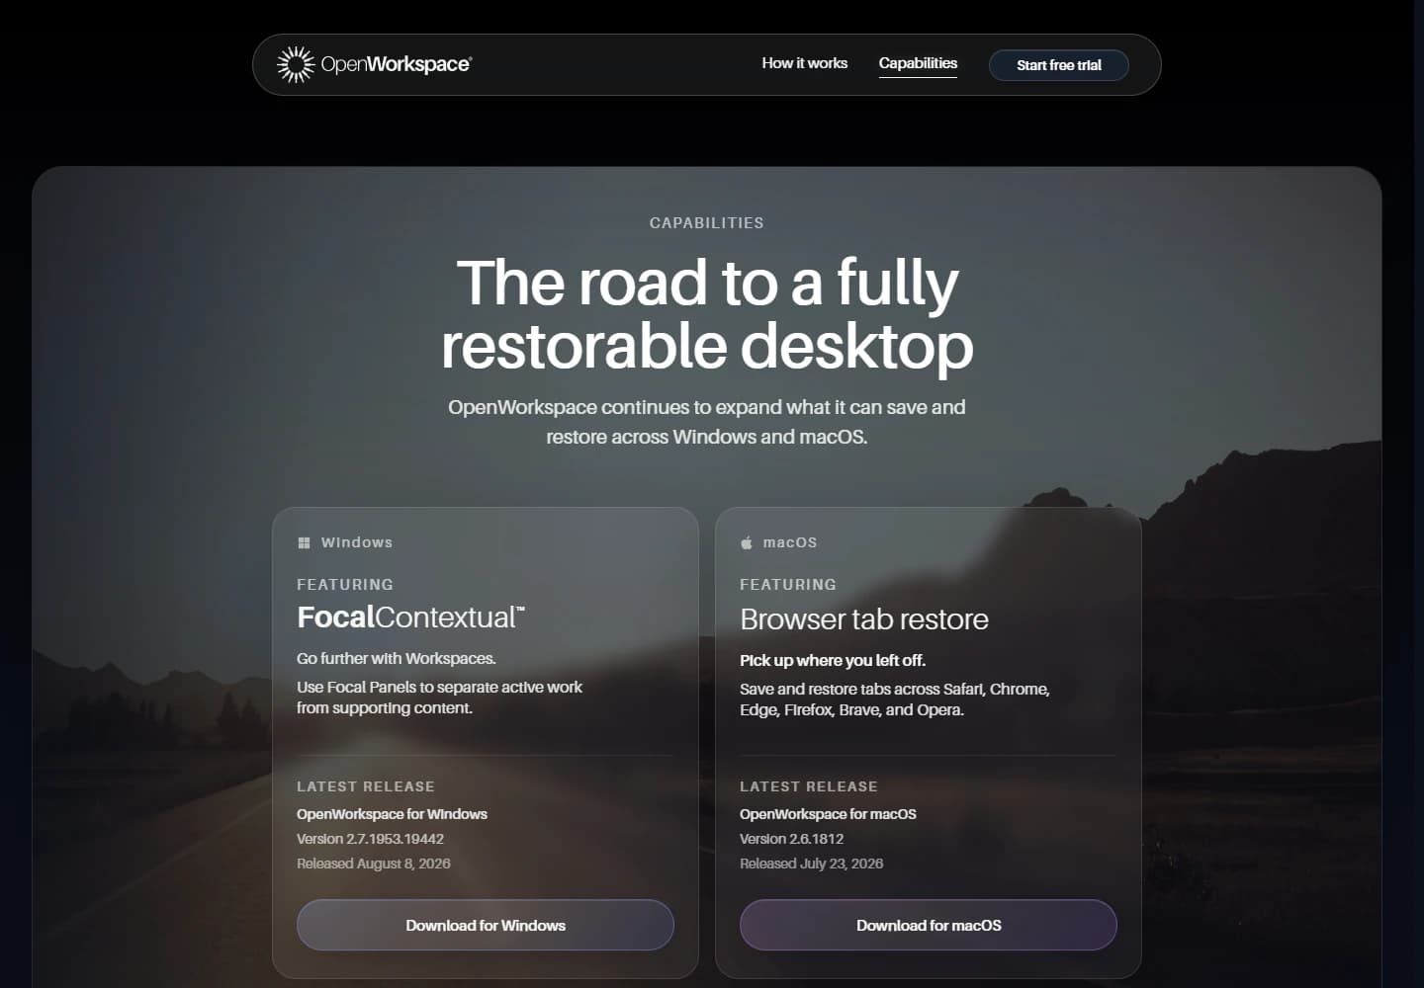The width and height of the screenshot is (1424, 988).
Task: Download OpenWorkspace for Windows
Action: [486, 925]
